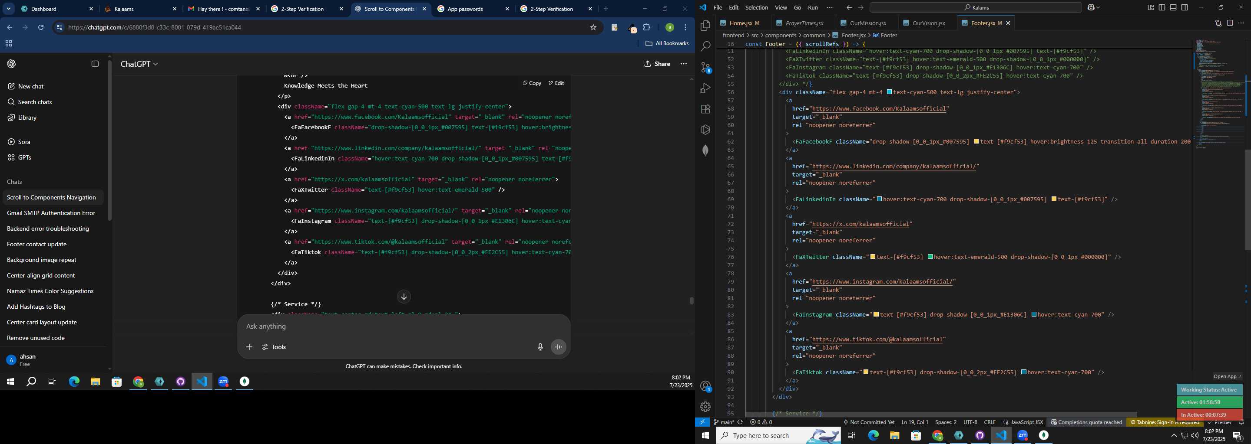Viewport: 1251px width, 444px height.
Task: Open the File menu in VS Code
Action: 718,8
